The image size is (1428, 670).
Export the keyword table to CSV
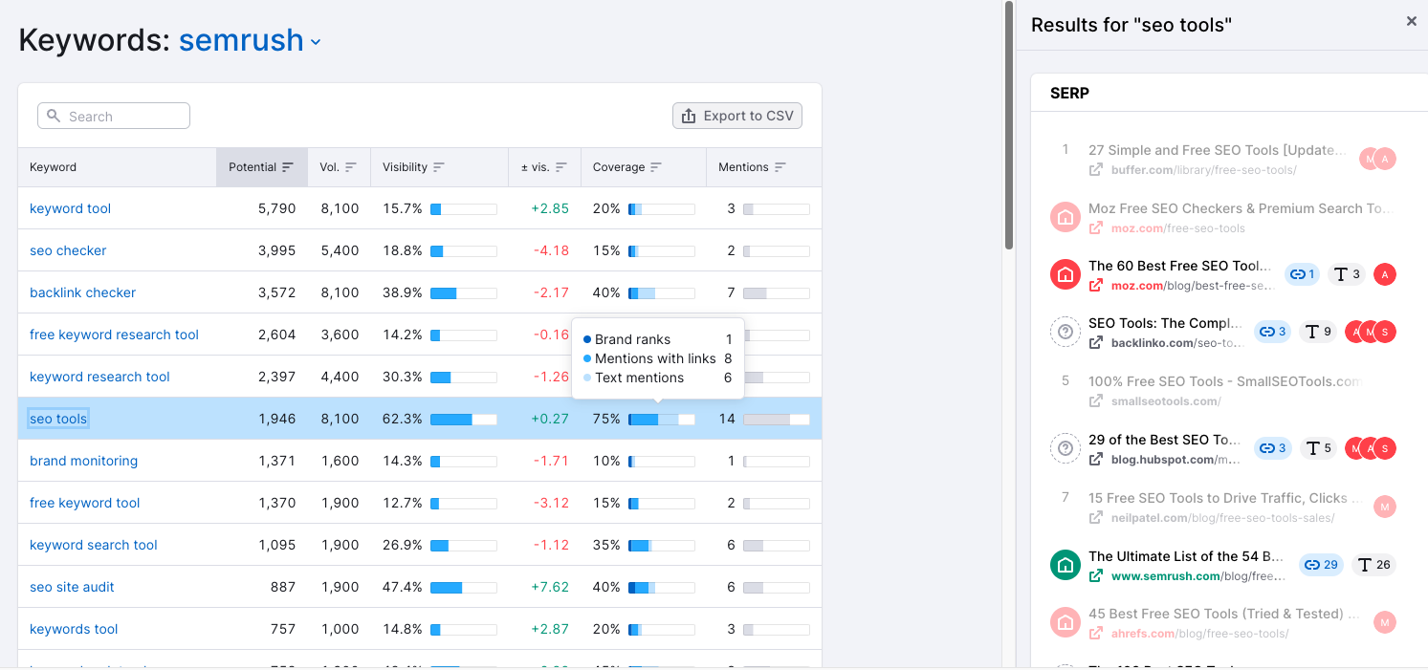(x=737, y=116)
